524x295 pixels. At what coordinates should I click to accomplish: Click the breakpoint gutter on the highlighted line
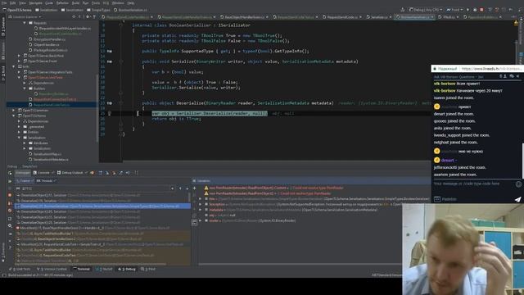coord(109,113)
